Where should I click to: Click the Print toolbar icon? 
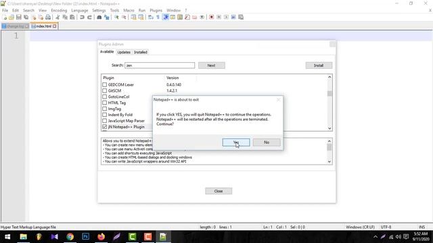point(48,17)
